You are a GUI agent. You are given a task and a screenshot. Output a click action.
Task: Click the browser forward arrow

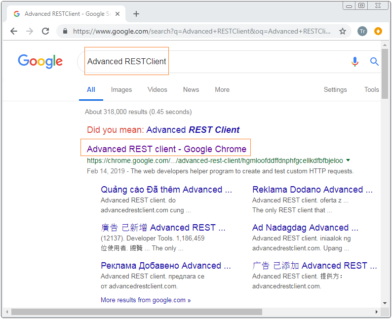(x=30, y=31)
